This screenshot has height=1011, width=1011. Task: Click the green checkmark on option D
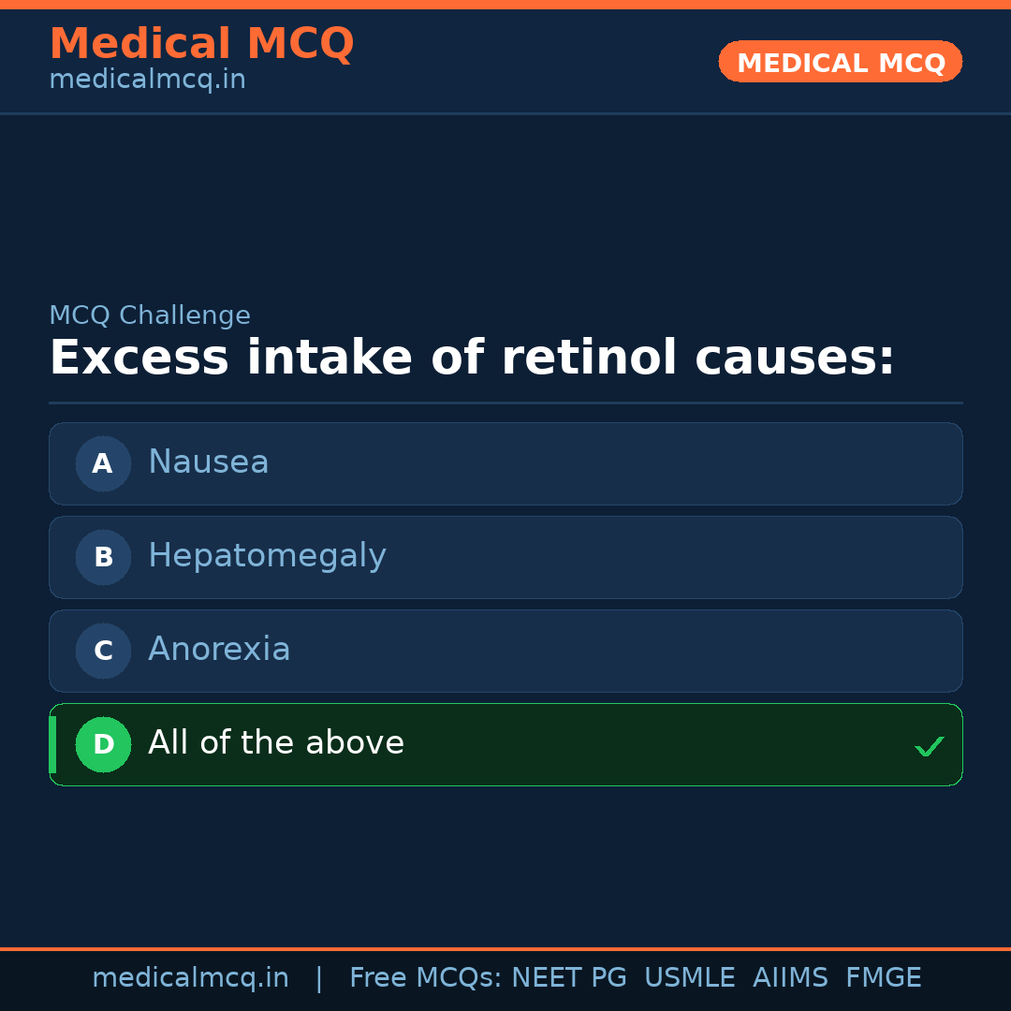point(930,746)
